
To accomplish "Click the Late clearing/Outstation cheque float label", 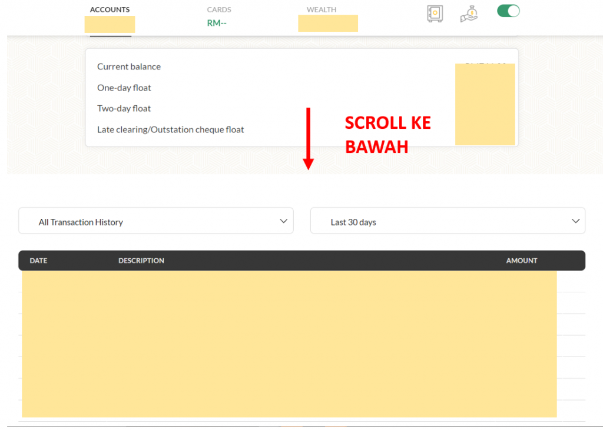I will [x=170, y=129].
